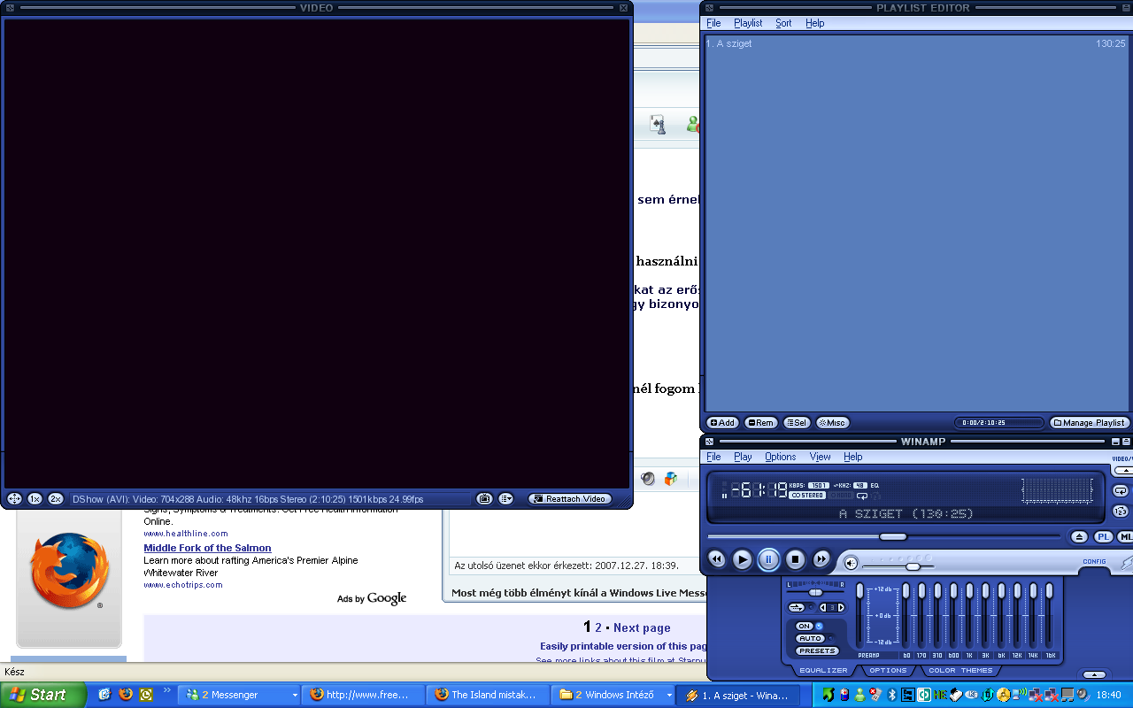Click the Eject/Open file button in Winamp

coord(1079,537)
